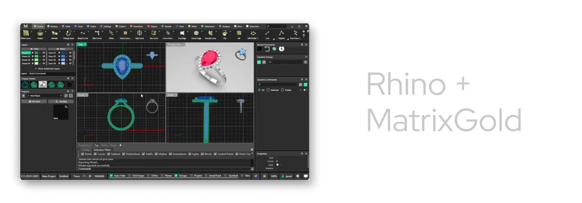The image size is (582, 203).
Task: Select the Offset Curve tool
Action: coord(26,35)
